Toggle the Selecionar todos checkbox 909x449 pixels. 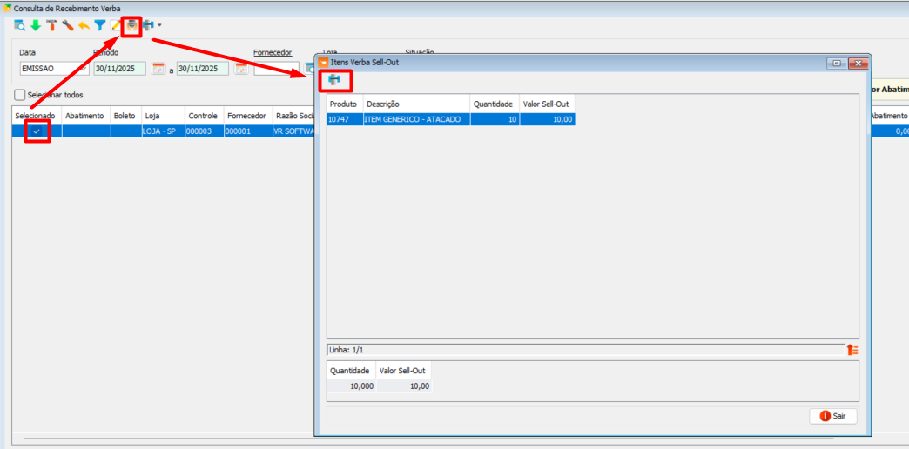coord(20,95)
